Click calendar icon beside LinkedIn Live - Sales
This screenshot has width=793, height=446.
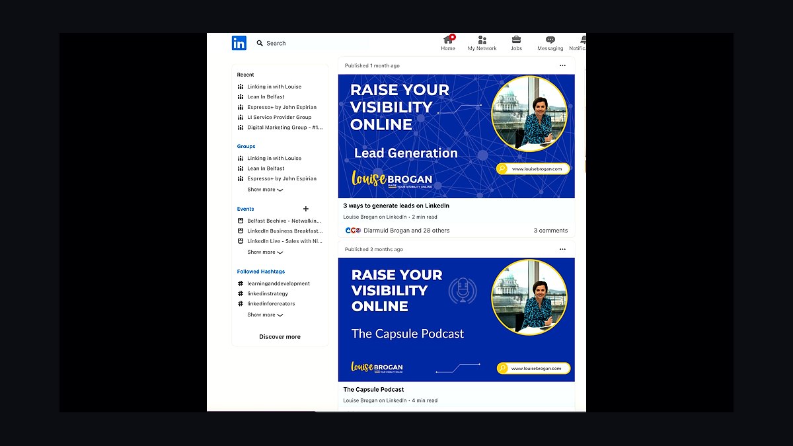click(x=241, y=241)
